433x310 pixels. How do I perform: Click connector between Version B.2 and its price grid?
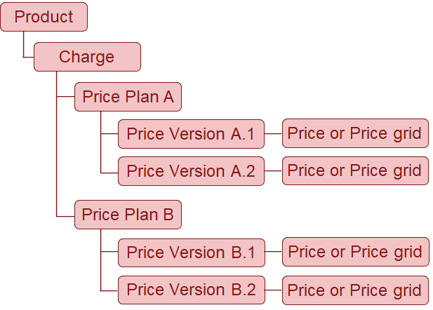coord(274,290)
